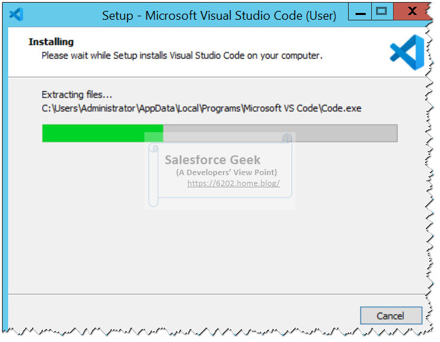Click the "Extracting files..." status label
The width and height of the screenshot is (440, 342).
point(77,95)
